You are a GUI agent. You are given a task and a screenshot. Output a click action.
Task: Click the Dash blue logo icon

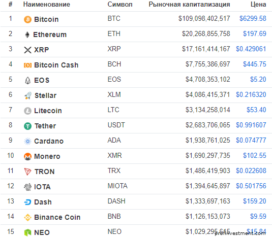tap(27, 202)
